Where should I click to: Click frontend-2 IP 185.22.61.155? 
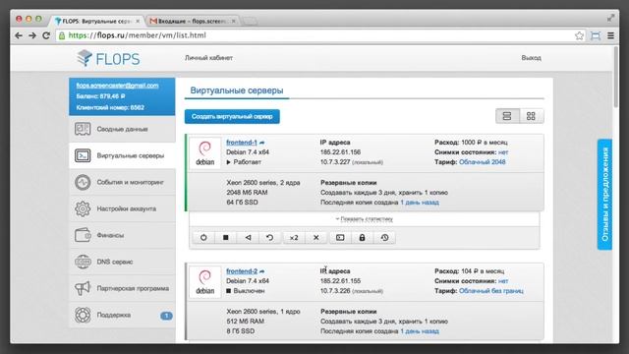click(340, 281)
